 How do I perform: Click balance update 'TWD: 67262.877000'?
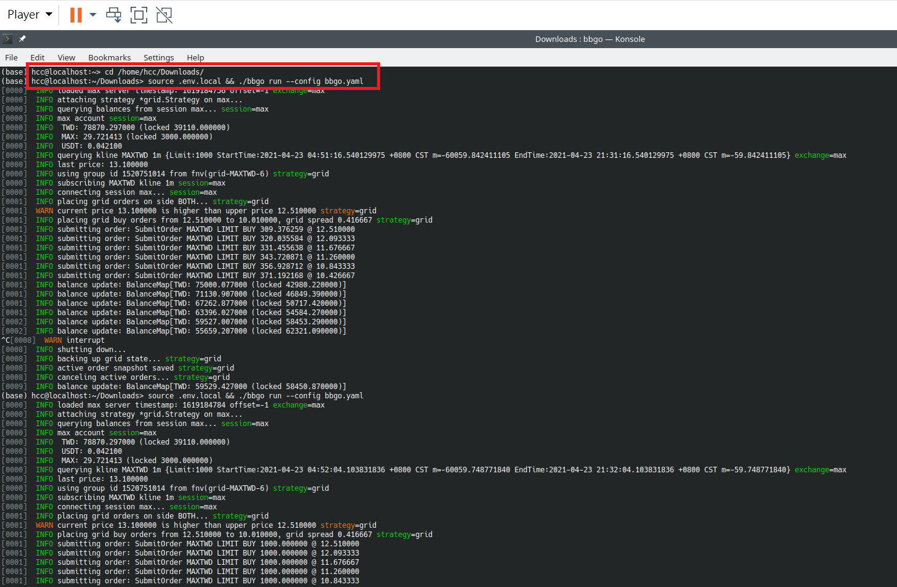point(174,303)
